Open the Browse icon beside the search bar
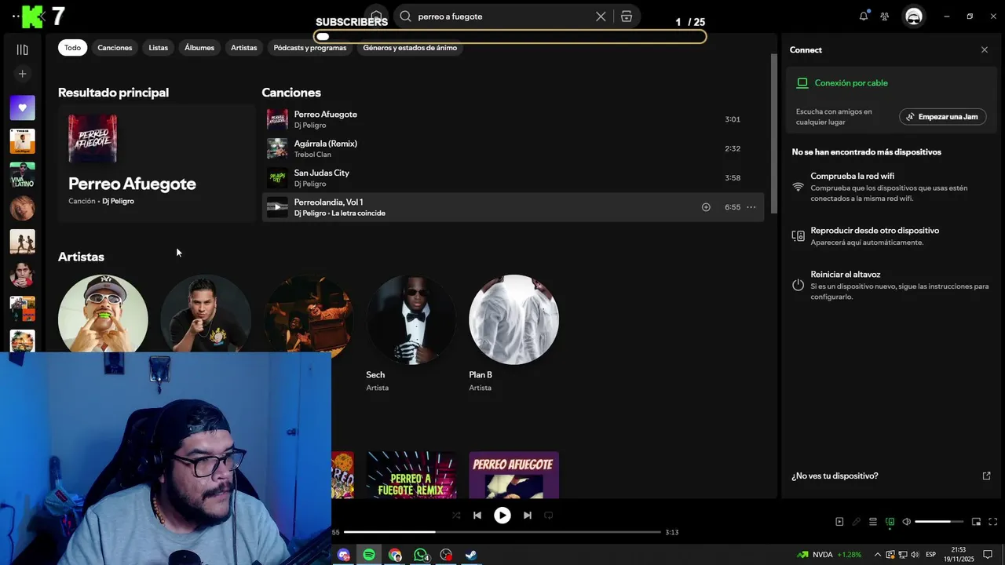 pyautogui.click(x=627, y=16)
